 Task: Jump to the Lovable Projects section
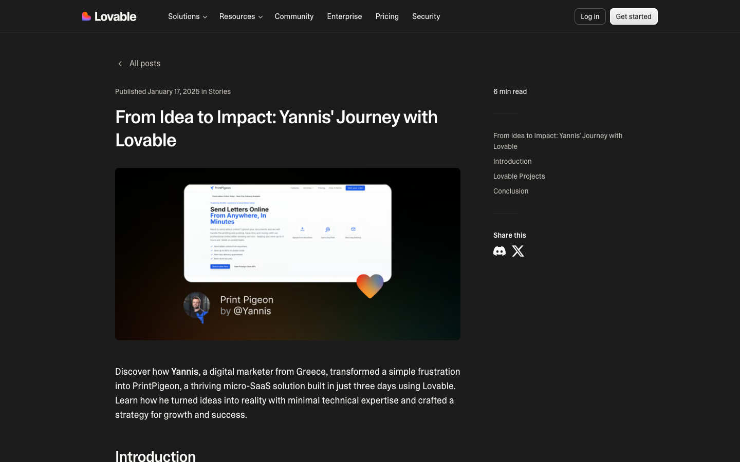click(x=519, y=176)
